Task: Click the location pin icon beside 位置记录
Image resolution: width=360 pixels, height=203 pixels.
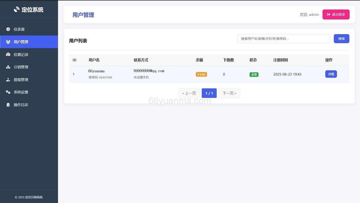Action: (x=8, y=54)
